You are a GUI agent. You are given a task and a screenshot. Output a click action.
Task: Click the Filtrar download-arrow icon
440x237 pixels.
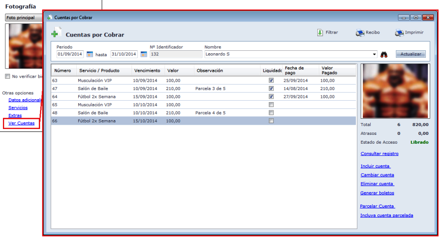320,33
